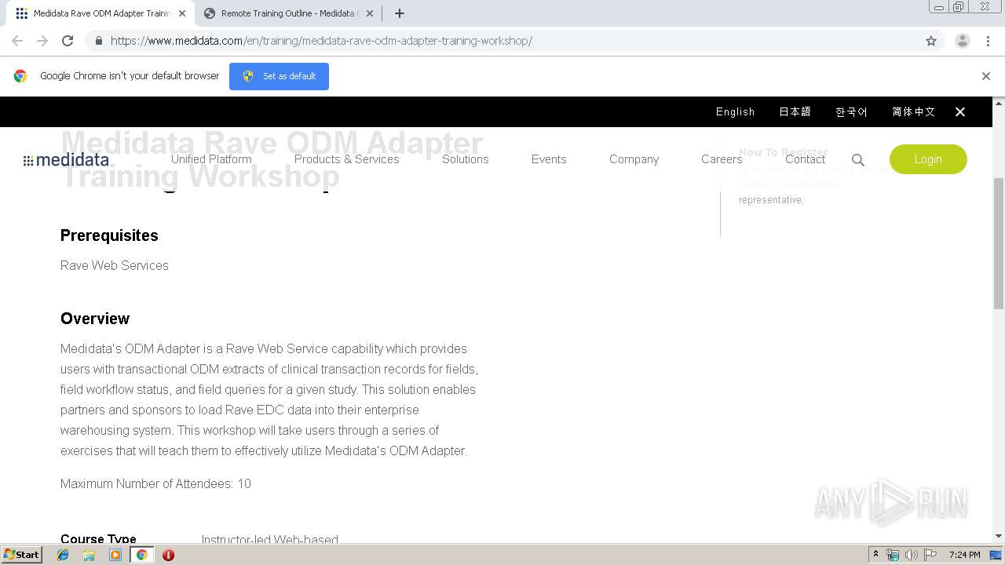
Task: Go back with the browser back arrow
Action: tap(17, 41)
